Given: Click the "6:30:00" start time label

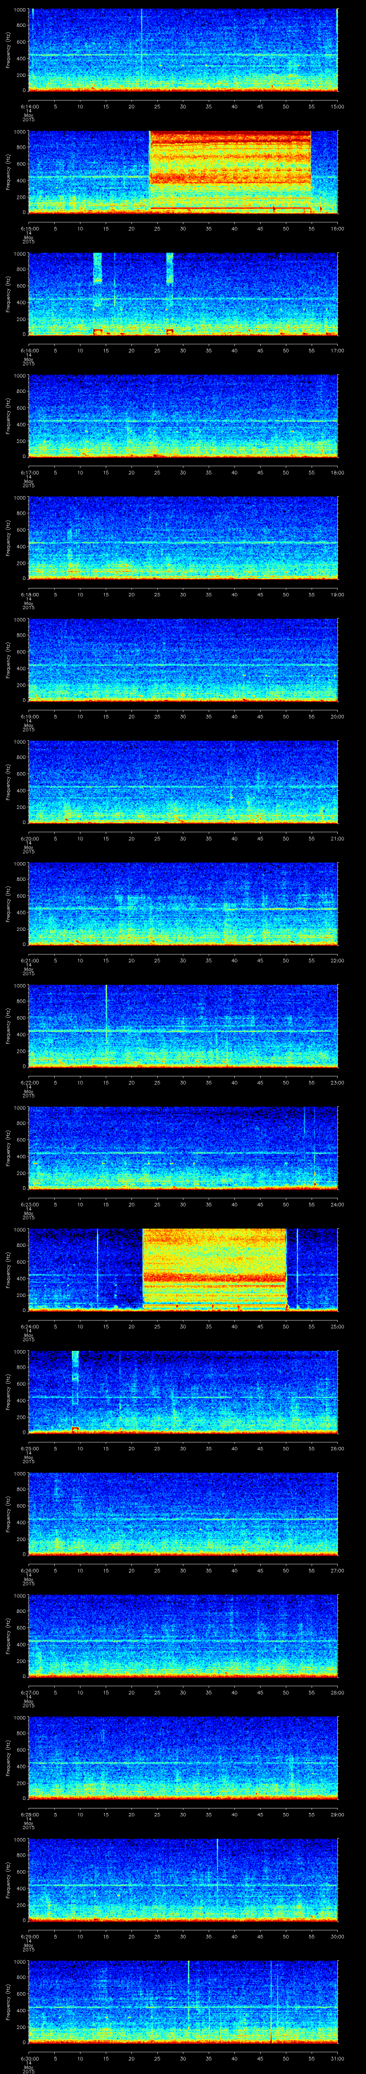Looking at the screenshot, I should (x=29, y=2059).
